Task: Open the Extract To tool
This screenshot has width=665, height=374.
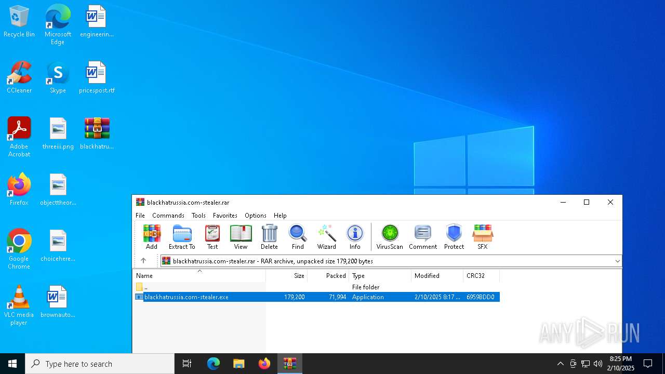Action: [182, 237]
